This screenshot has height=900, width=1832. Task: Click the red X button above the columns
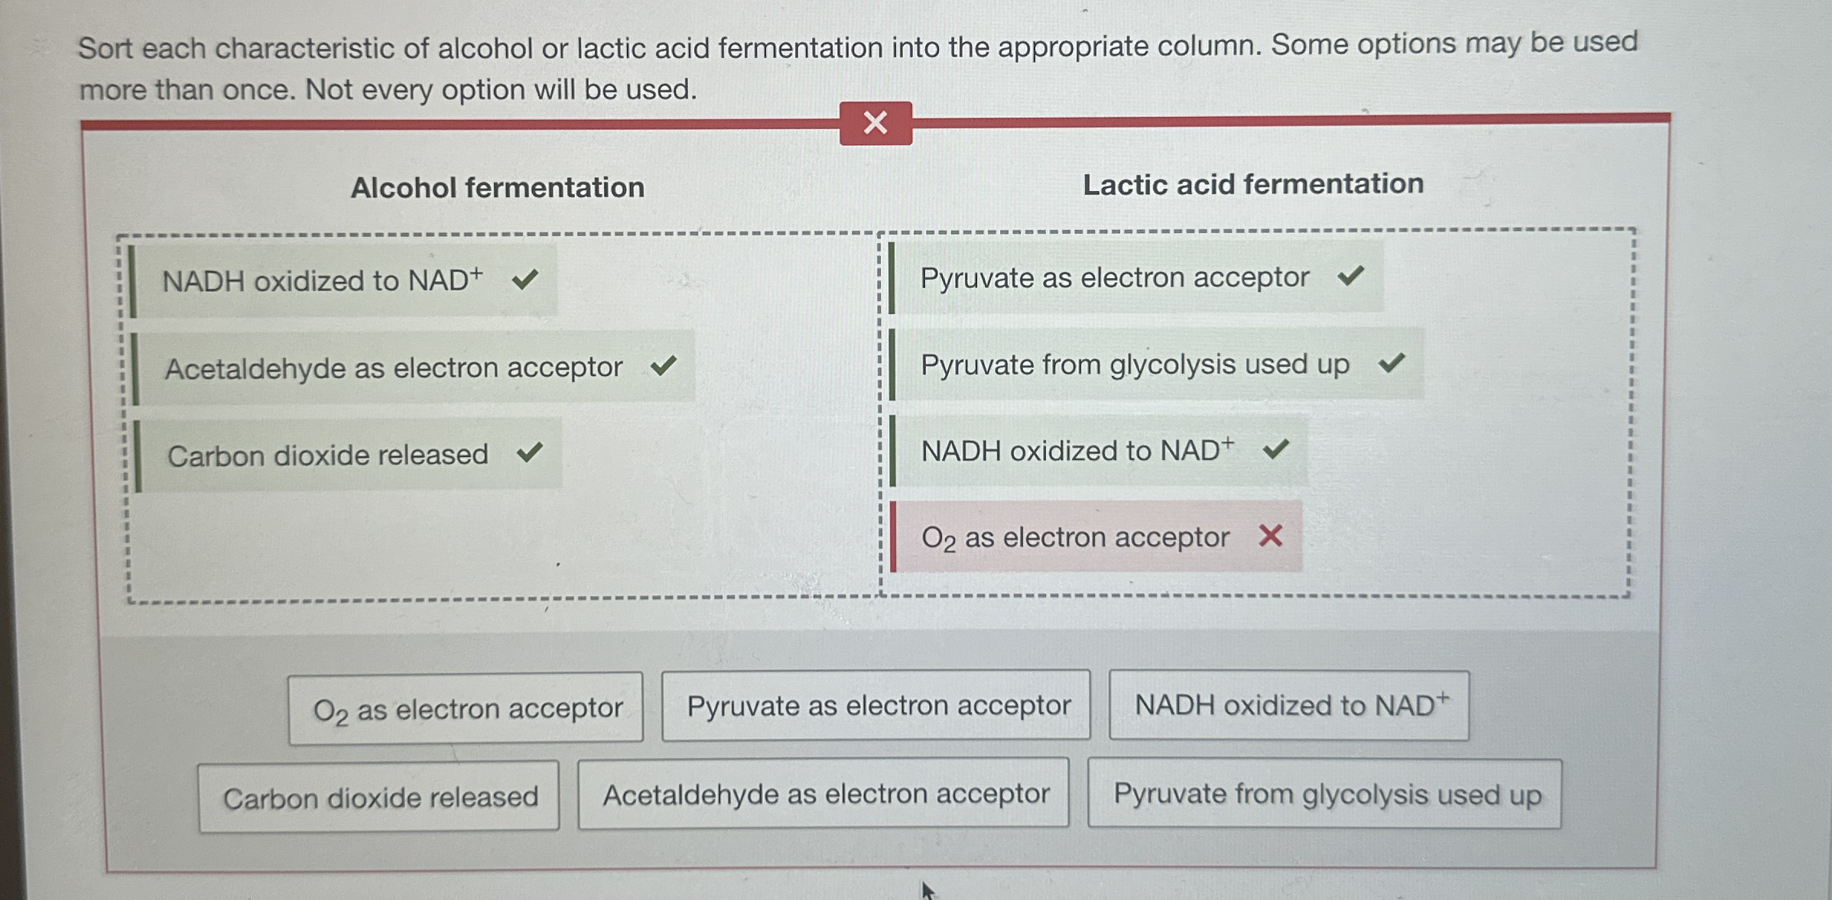pos(875,124)
